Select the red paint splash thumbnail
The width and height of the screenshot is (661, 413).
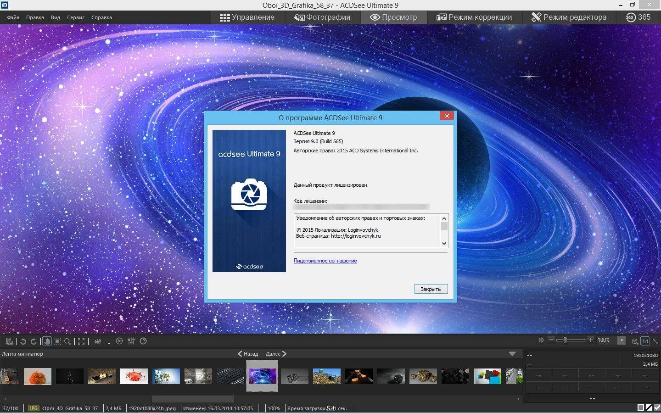point(134,376)
